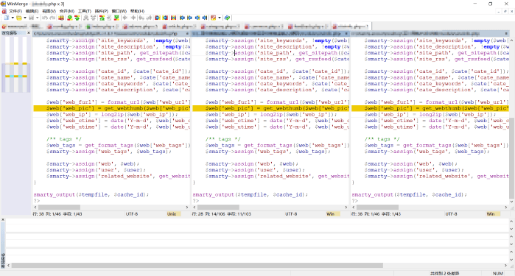Screen dimensions: 515x276
Task: Click the Open folder toolbar icon
Action: tap(19, 18)
